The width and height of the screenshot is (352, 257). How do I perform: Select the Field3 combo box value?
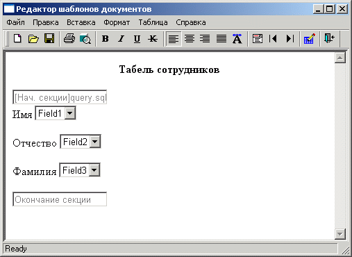pyautogui.click(x=74, y=170)
